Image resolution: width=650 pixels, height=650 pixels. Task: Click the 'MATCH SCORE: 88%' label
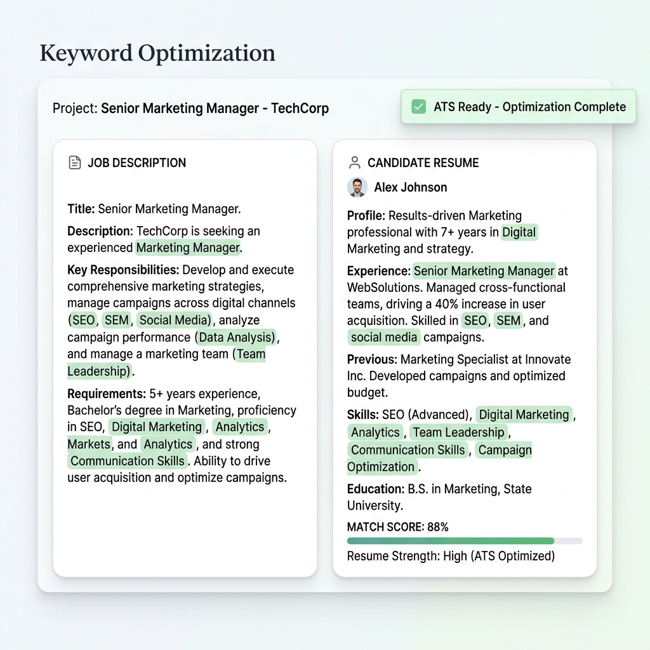click(x=397, y=527)
